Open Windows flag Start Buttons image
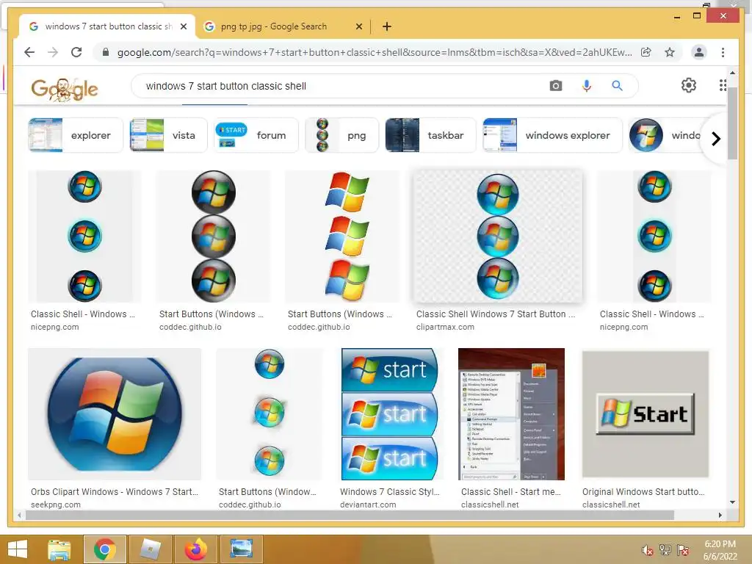752x564 pixels. coord(342,236)
